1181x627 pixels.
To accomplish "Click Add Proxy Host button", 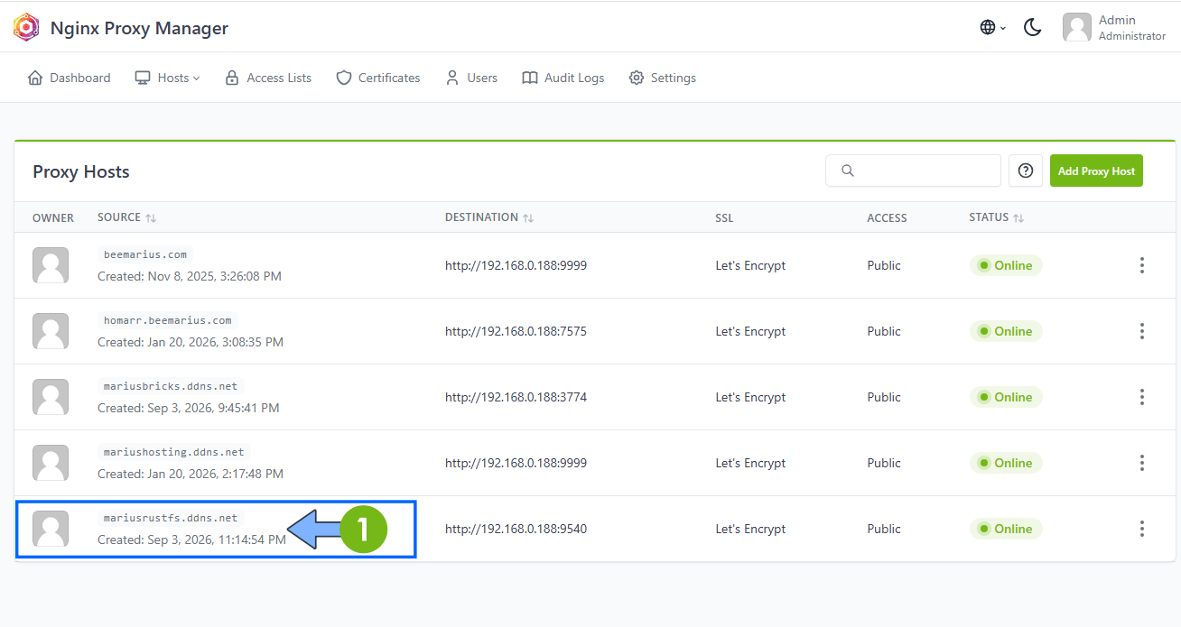I will click(1096, 171).
